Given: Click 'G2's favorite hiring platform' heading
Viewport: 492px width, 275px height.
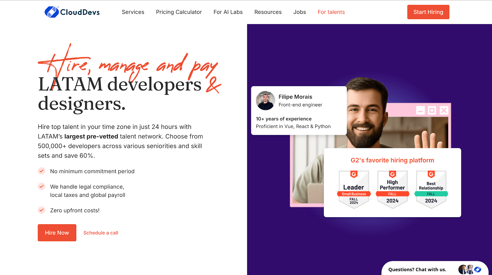Looking at the screenshot, I should pos(392,160).
